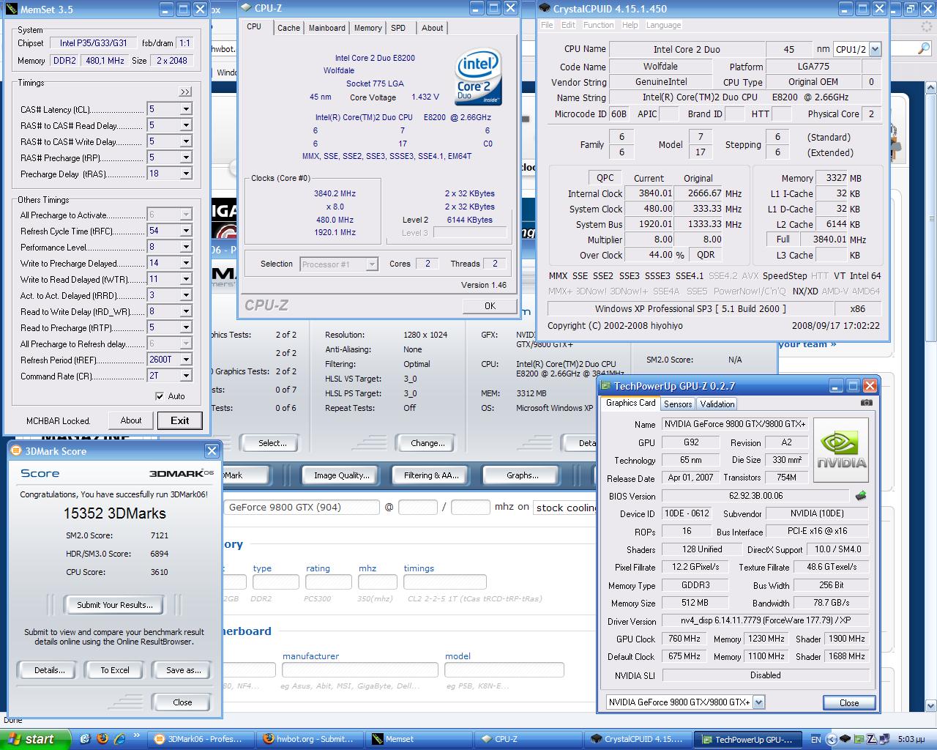
Task: Click Graphs button in 3DMark06
Action: point(523,475)
